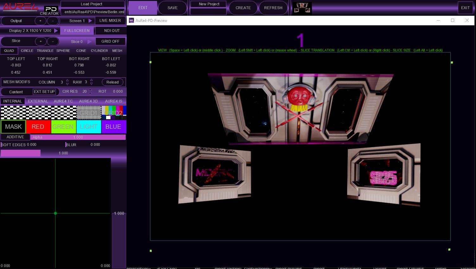Increase the COLUMN count with up arrow
This screenshot has width=476, height=269.
67,80
